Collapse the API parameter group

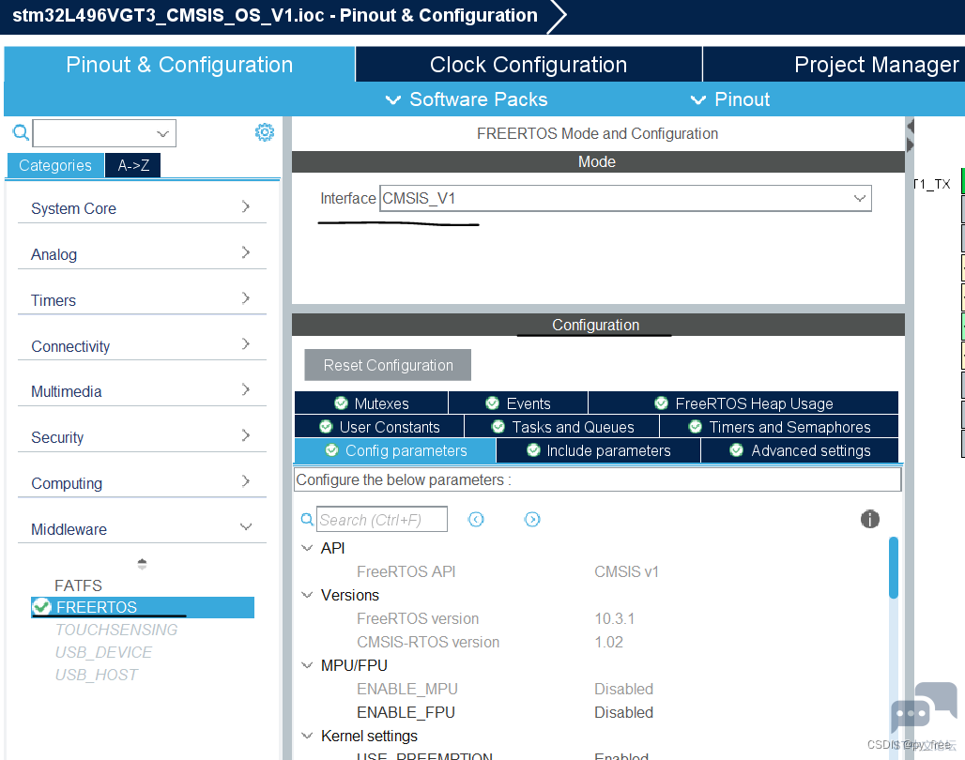307,548
